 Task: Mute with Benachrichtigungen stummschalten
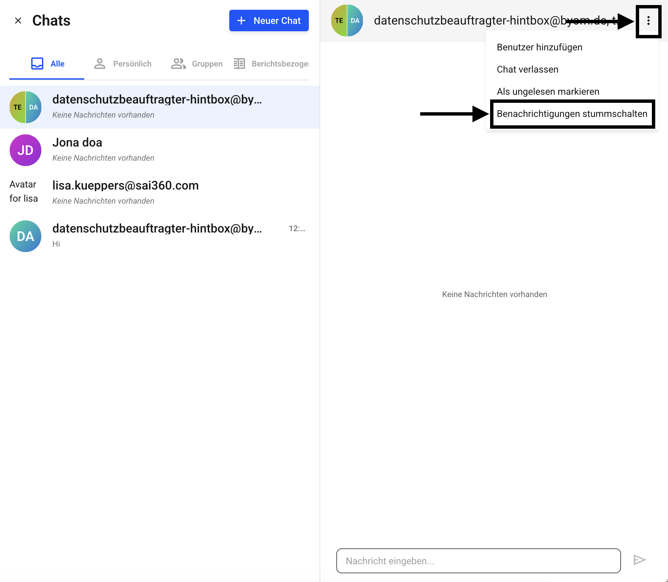click(x=572, y=114)
